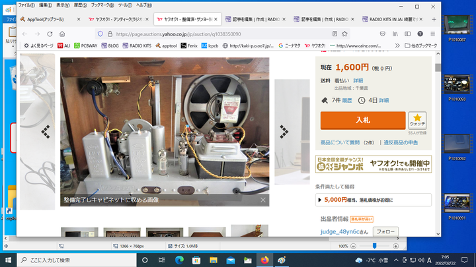Click the フォロー button for the seller
476x267 pixels.
[x=385, y=232]
